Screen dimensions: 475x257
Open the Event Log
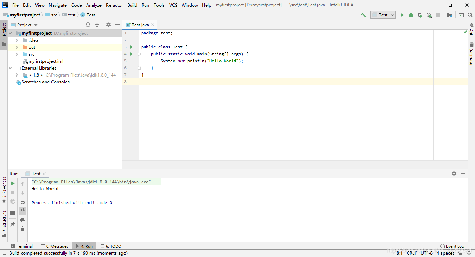452,246
